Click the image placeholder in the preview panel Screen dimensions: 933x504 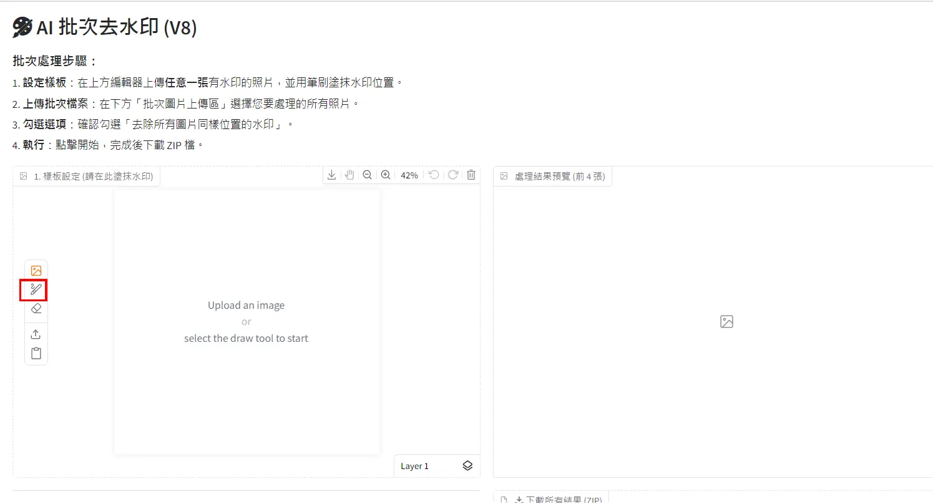[726, 321]
